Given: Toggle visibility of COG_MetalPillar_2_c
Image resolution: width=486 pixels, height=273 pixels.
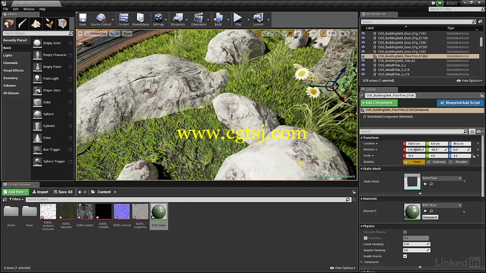Looking at the screenshot, I should pos(363,66).
